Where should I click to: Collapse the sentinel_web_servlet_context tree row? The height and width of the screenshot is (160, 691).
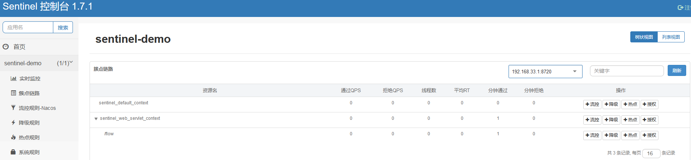coord(96,119)
